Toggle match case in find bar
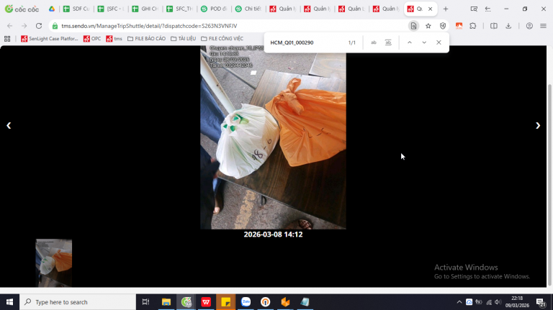 [x=374, y=42]
